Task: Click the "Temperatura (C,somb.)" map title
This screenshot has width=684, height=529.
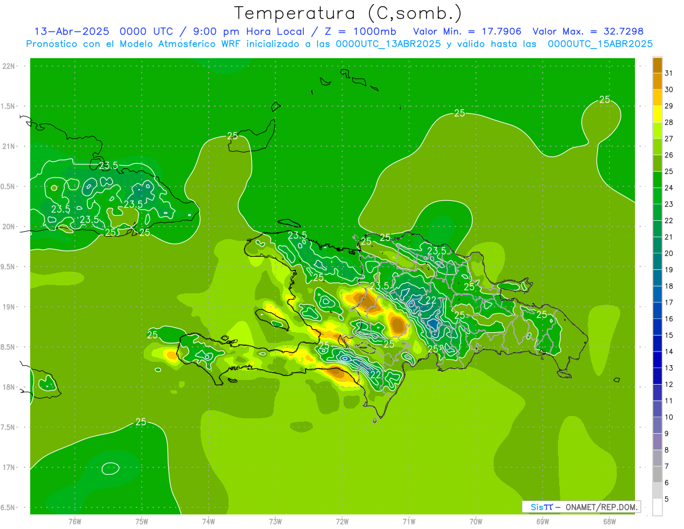Action: coord(348,13)
